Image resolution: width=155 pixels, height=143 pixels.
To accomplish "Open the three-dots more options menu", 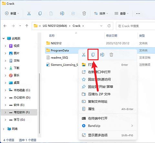I will pos(138,14).
